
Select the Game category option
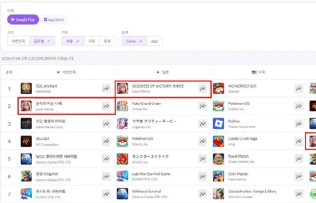134,41
